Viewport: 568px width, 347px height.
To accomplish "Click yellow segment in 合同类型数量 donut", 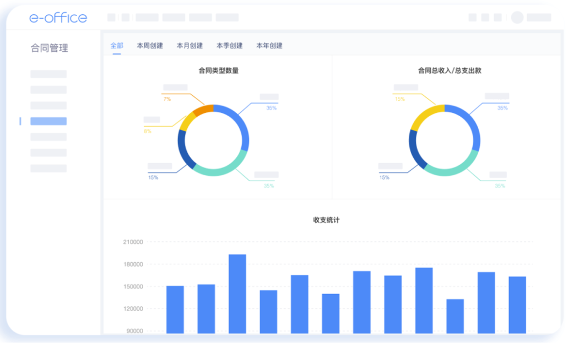I will tap(187, 122).
